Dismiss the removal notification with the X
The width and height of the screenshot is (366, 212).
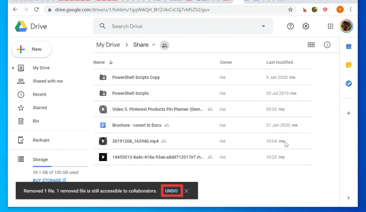click(186, 191)
